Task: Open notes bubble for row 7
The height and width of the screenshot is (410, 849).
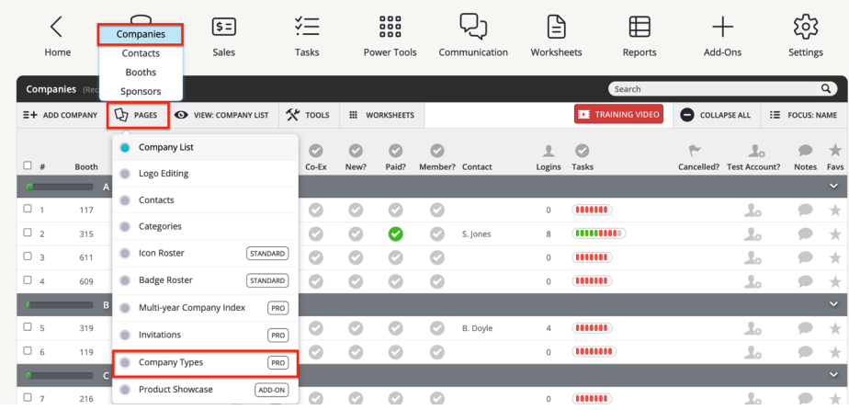Action: (805, 399)
